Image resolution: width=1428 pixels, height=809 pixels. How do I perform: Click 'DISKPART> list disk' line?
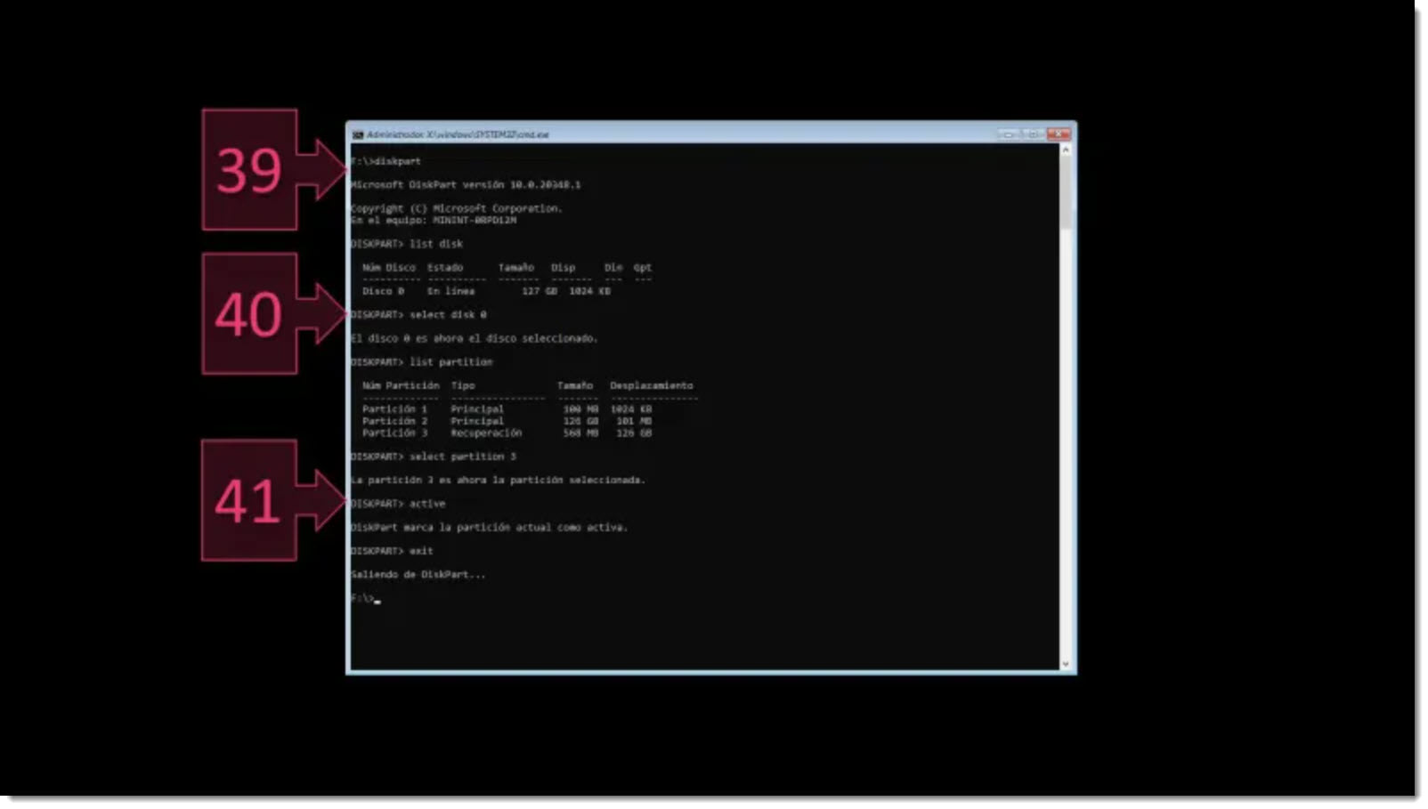coord(407,244)
